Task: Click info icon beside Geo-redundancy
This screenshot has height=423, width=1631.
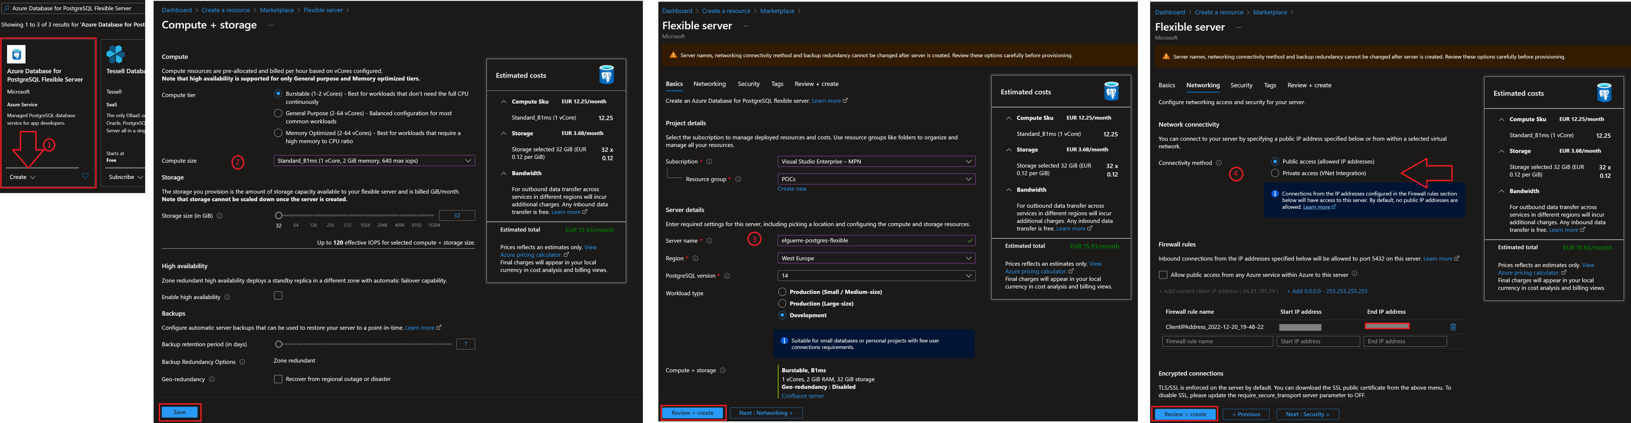Action: tap(211, 379)
